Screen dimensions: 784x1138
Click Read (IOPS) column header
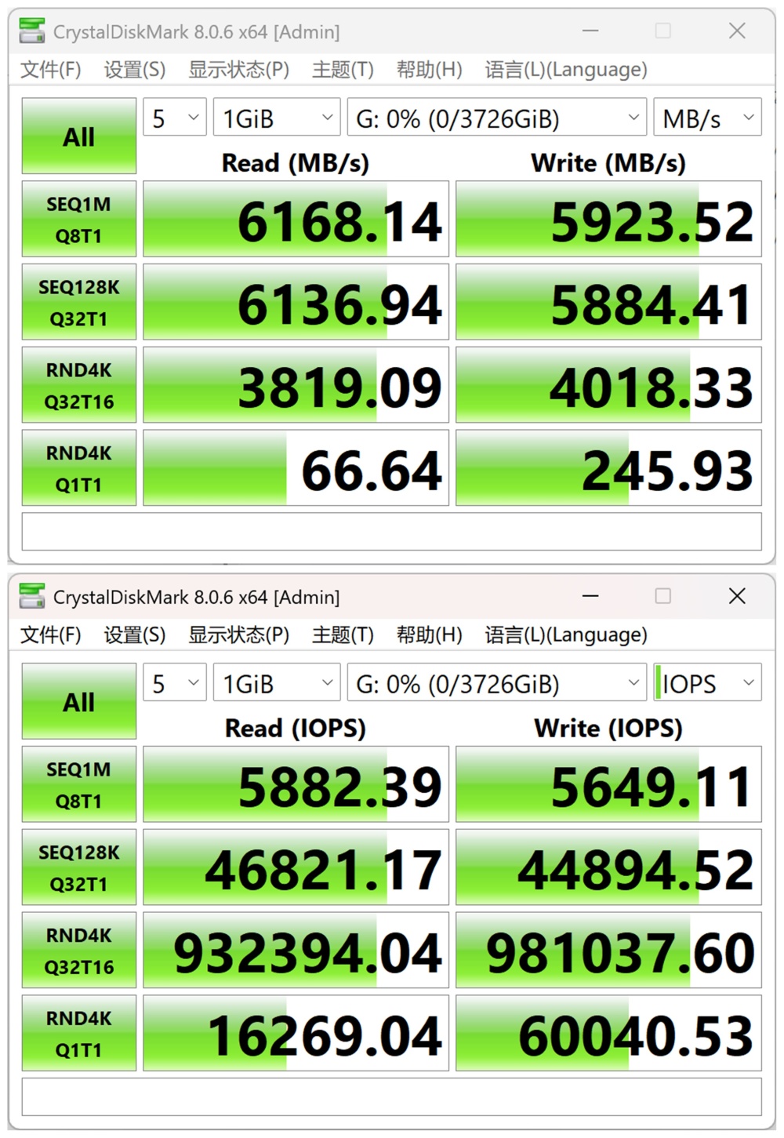coord(296,729)
